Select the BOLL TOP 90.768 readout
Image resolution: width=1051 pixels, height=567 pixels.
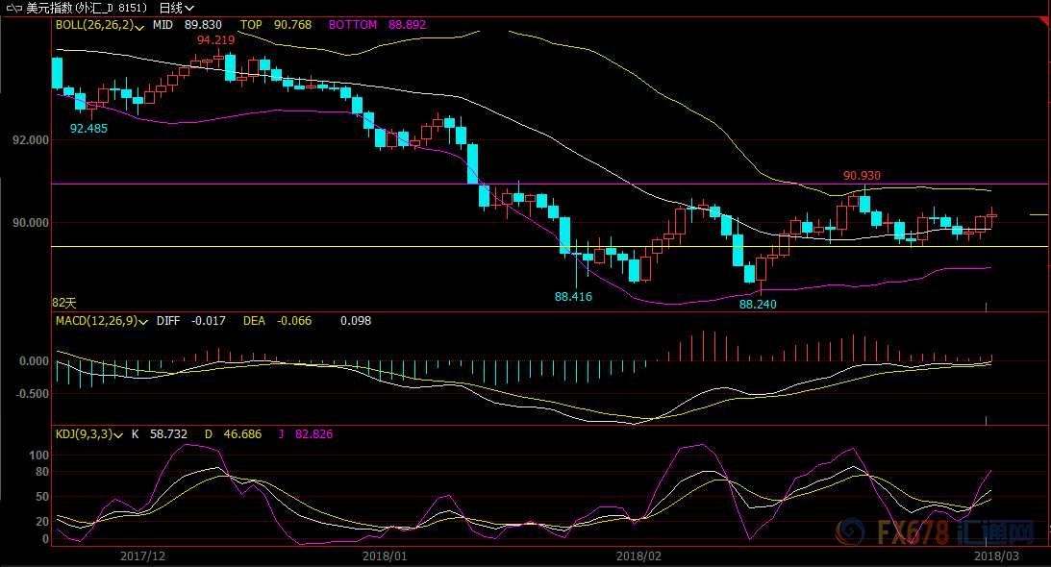coord(275,25)
